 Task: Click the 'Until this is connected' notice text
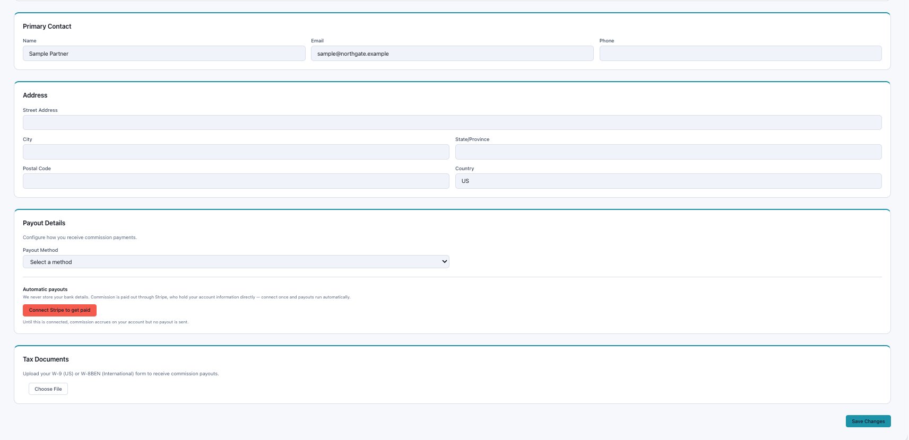[x=106, y=322]
